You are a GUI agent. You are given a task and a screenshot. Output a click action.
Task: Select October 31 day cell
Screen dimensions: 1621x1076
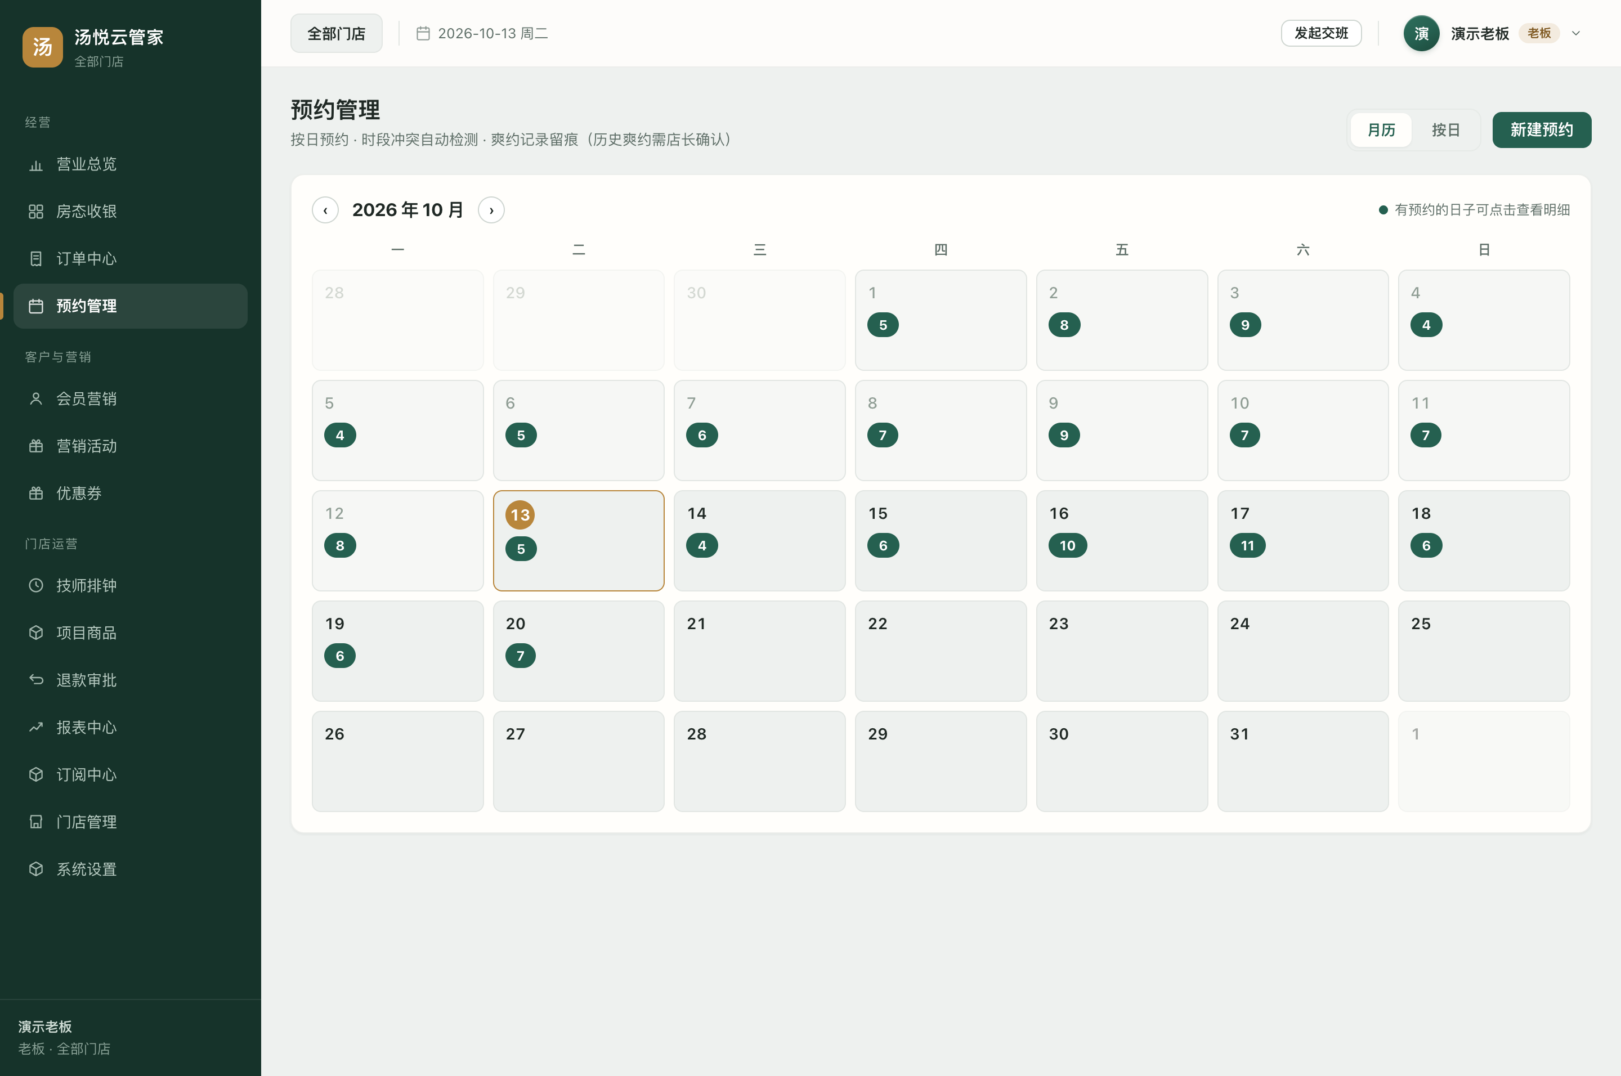pyautogui.click(x=1302, y=761)
